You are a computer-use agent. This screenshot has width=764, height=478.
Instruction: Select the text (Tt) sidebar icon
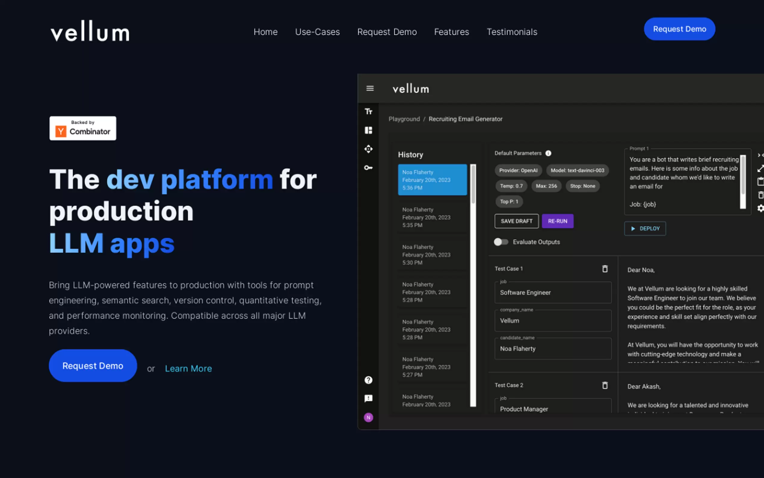tap(368, 112)
